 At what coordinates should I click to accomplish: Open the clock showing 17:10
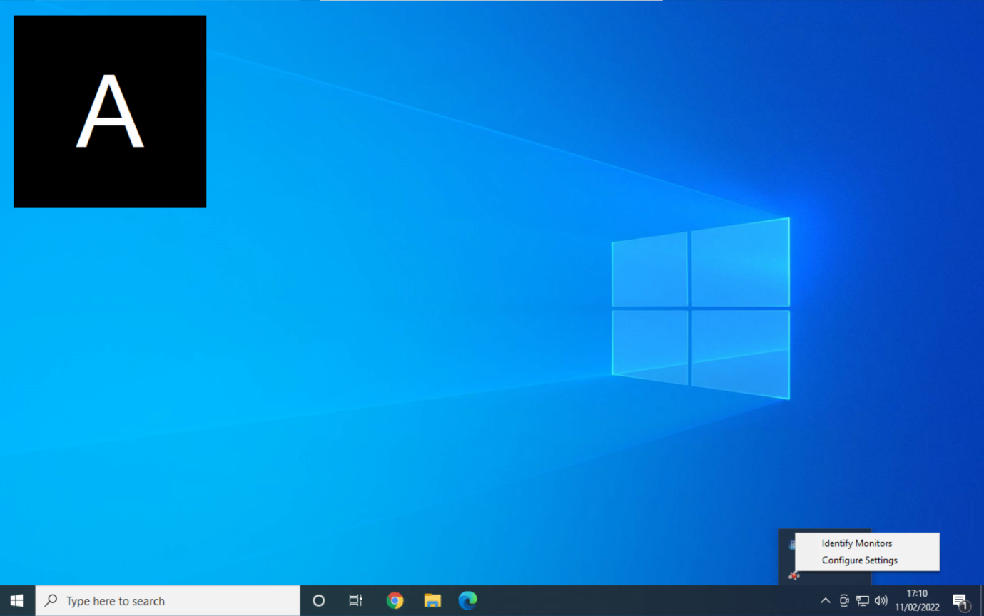click(917, 601)
